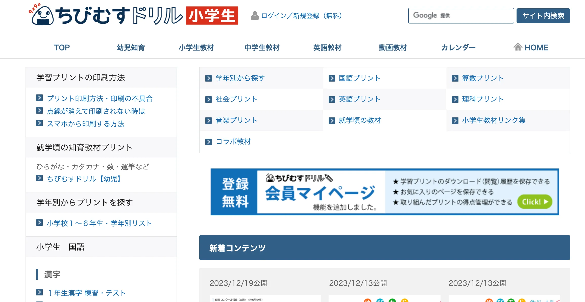Click arrow icon beside 理科プリント
Image resolution: width=585 pixels, height=302 pixels.
pos(455,99)
